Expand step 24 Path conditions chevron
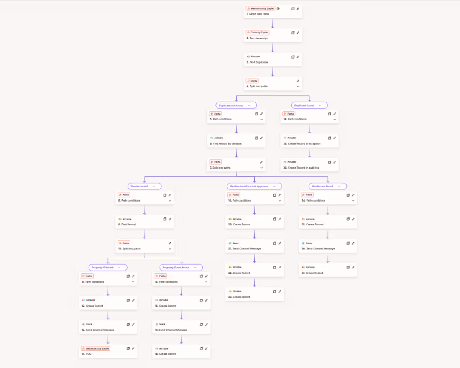Screen dimensions: 460x368 tap(353, 201)
